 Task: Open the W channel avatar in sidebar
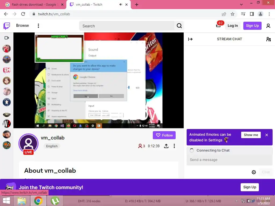click(7, 124)
